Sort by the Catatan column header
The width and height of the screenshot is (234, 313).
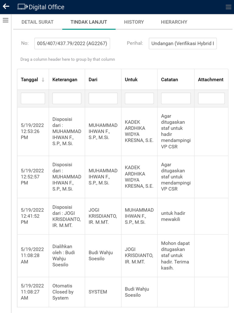click(169, 79)
